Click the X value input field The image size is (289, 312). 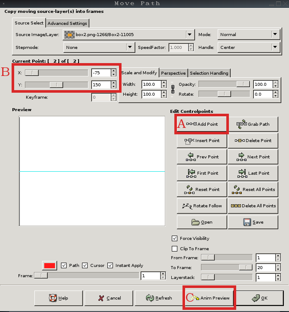101,73
